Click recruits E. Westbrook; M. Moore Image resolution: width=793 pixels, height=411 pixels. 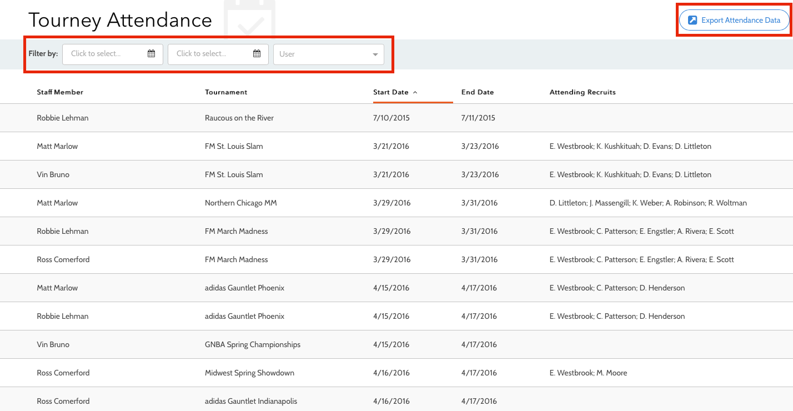tap(588, 373)
